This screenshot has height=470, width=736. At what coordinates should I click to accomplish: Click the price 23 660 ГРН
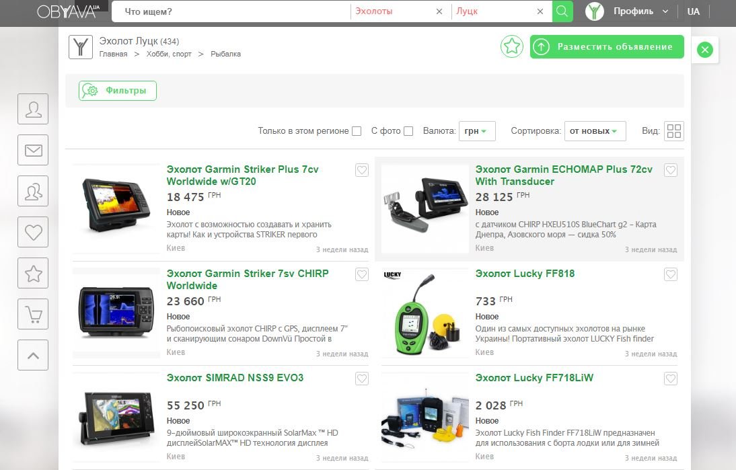coord(194,301)
